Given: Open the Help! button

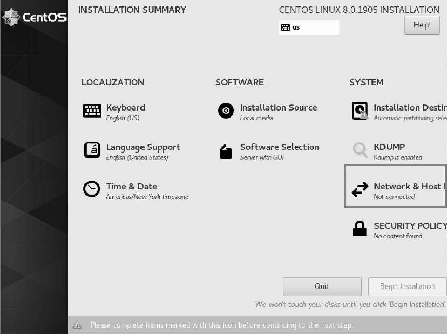Looking at the screenshot, I should coord(422,25).
